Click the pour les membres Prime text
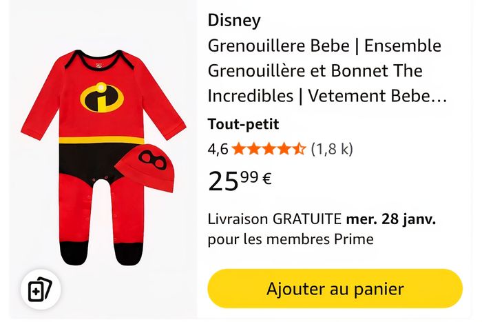The height and width of the screenshot is (322, 482). [290, 239]
